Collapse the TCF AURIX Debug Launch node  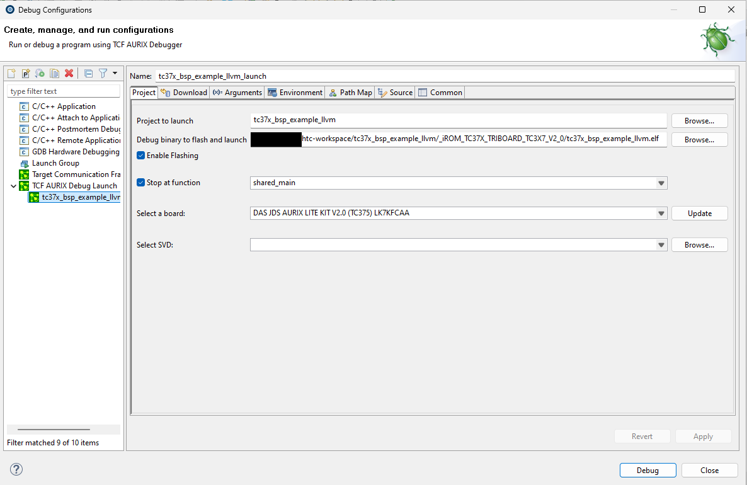point(14,185)
